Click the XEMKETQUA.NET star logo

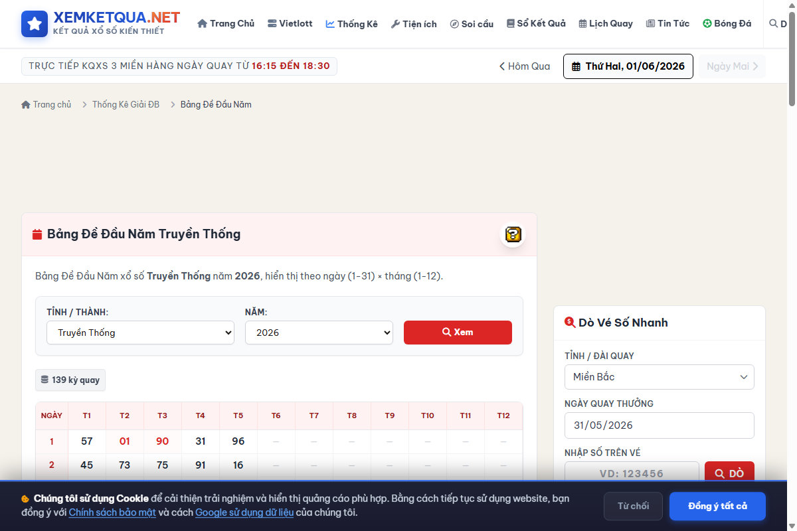tap(35, 23)
